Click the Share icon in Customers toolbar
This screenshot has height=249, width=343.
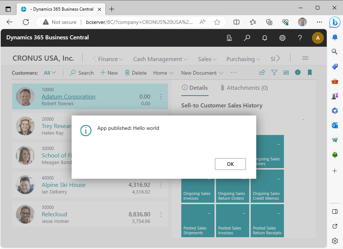[262, 73]
